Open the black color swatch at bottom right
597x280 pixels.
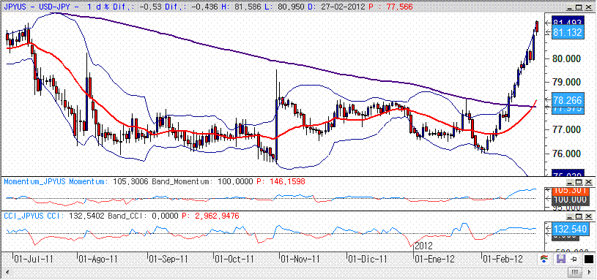click(x=589, y=260)
